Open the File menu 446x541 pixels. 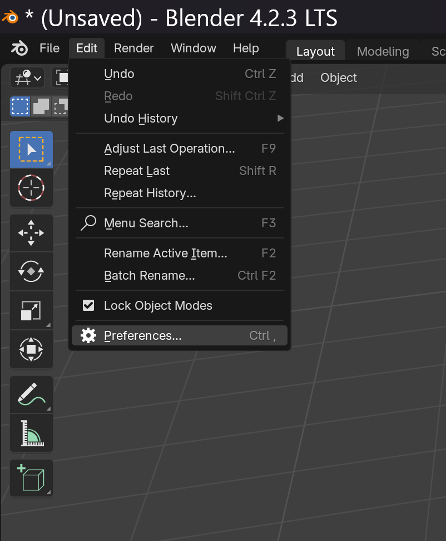coord(49,48)
